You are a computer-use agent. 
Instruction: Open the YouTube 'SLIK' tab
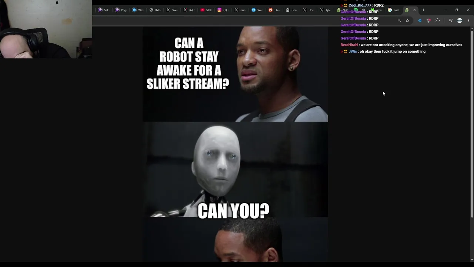pos(206,10)
